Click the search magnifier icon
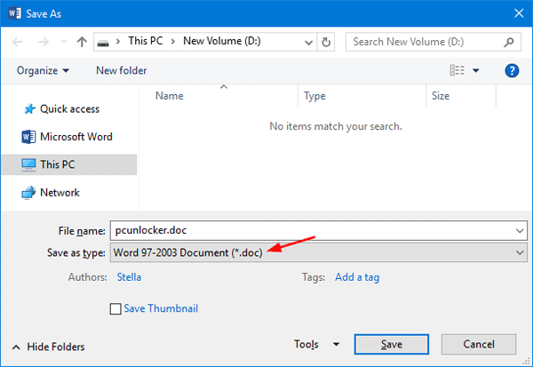Screen dimensions: 533x367 pos(511,42)
